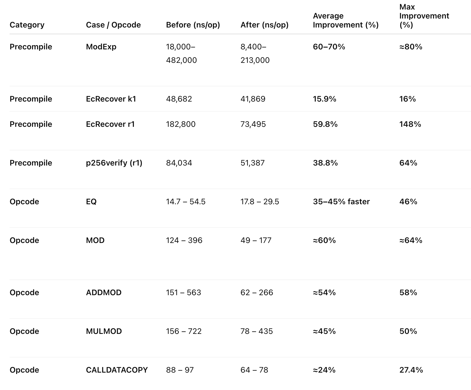This screenshot has height=390, width=471.
Task: Select the MOD opcode cell
Action: (95, 240)
